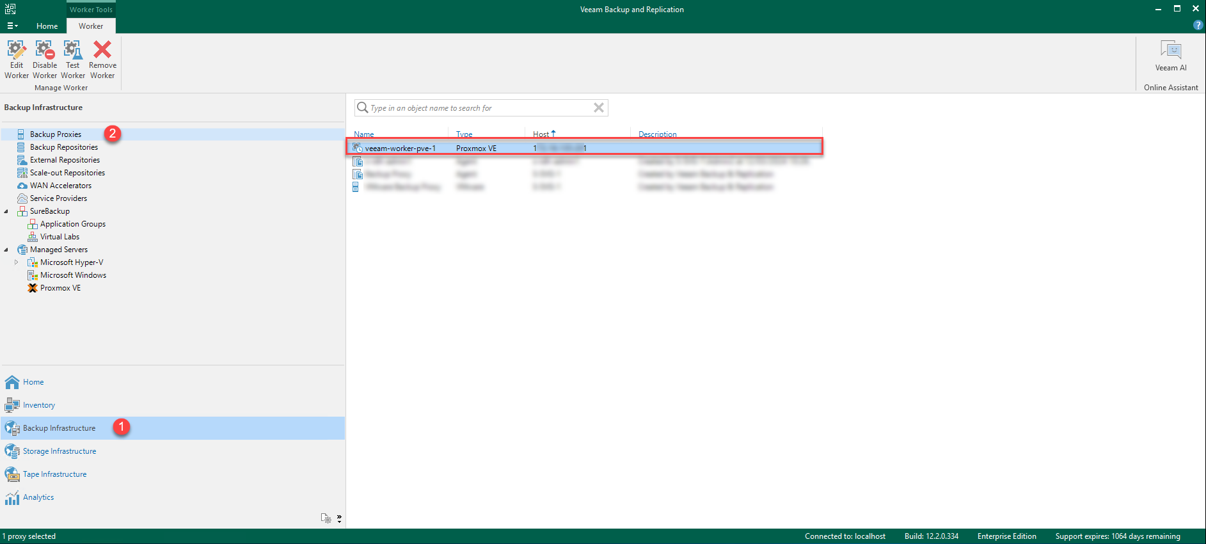Click the Storage Infrastructure icon
This screenshot has height=544, width=1206.
[12, 451]
